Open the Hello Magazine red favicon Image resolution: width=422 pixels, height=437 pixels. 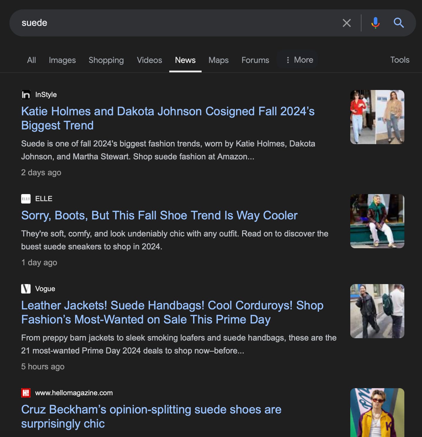[26, 393]
